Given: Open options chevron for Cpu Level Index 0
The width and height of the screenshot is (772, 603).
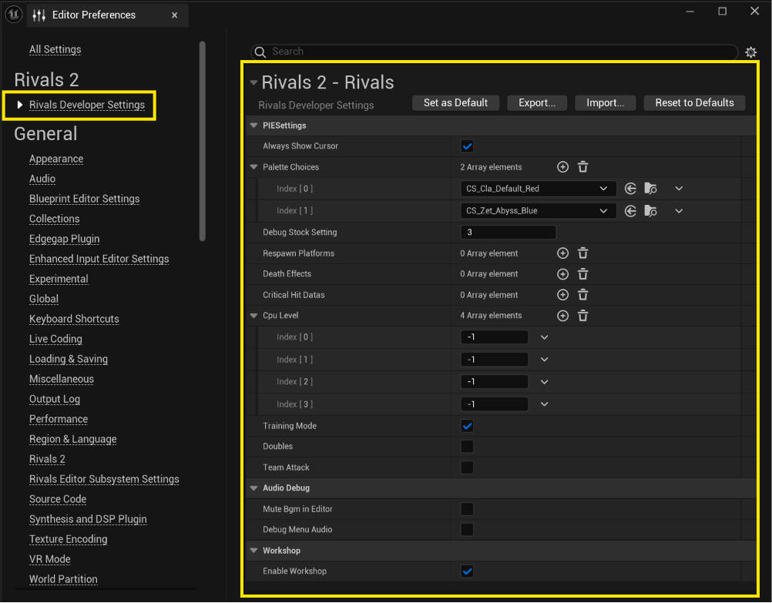Looking at the screenshot, I should click(x=544, y=337).
